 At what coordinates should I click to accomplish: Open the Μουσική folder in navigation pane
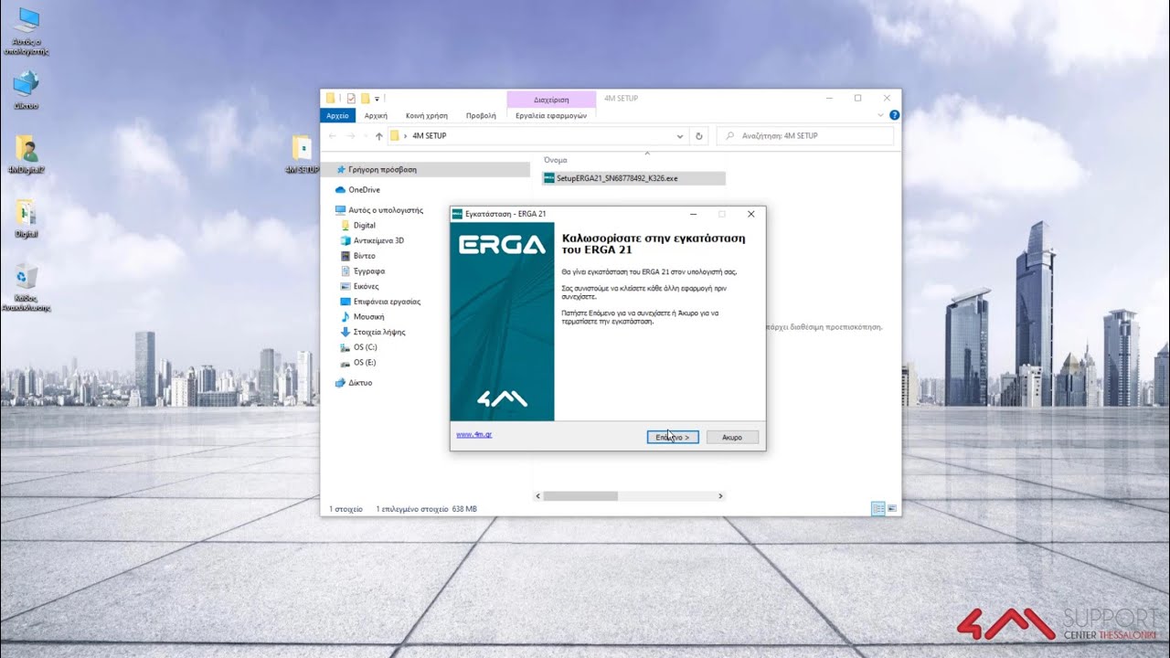[362, 316]
